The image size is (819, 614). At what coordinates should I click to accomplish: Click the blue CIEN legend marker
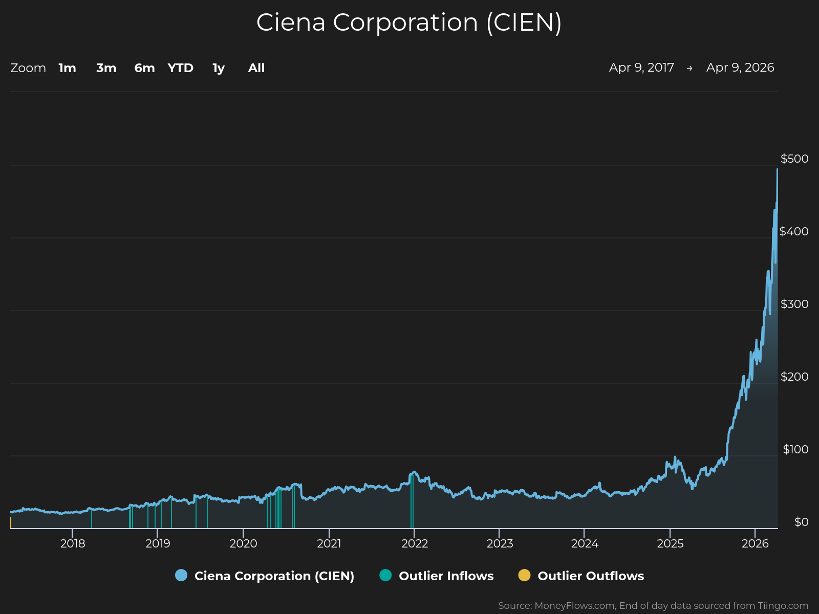pos(181,575)
